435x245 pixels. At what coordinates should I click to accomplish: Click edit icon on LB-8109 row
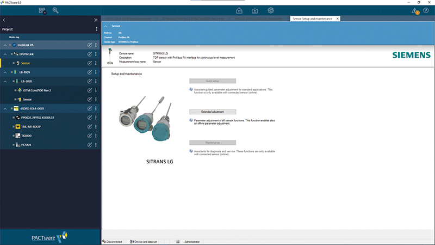coord(89,72)
